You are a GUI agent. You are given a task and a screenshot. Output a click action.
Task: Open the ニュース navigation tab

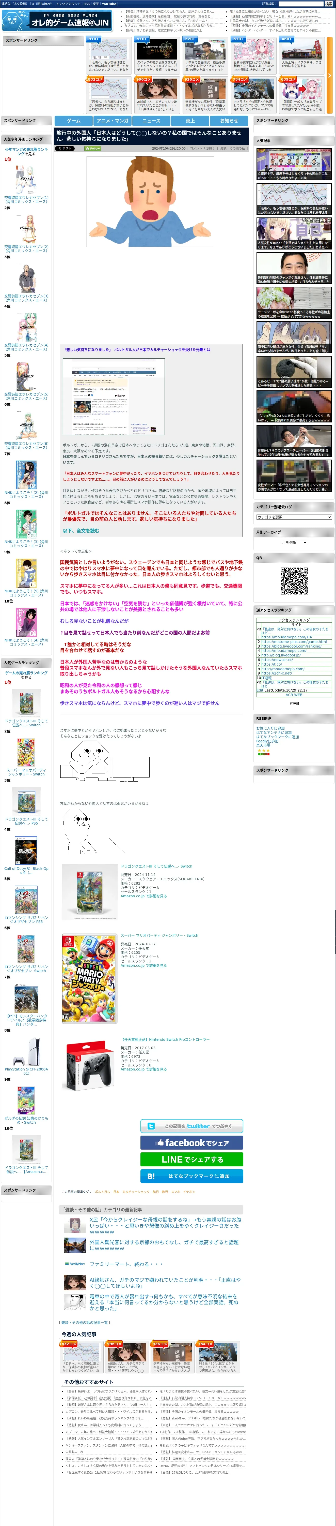(151, 121)
